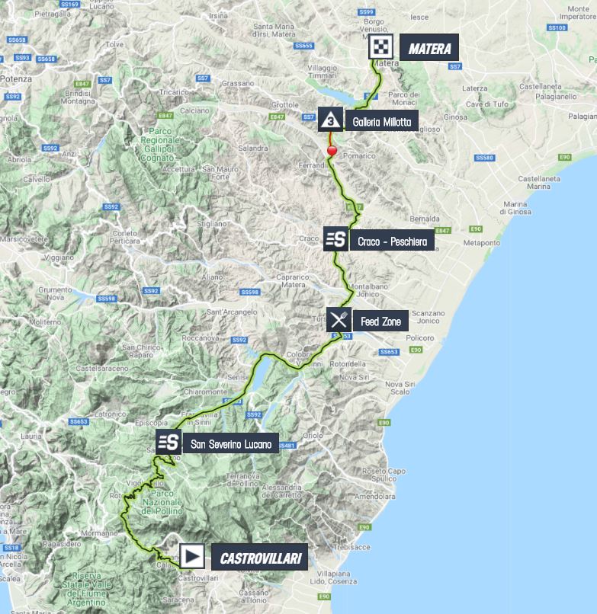The height and width of the screenshot is (614, 597).
Task: Click the Parco Nazionale del Pollino label
Action: (x=162, y=503)
